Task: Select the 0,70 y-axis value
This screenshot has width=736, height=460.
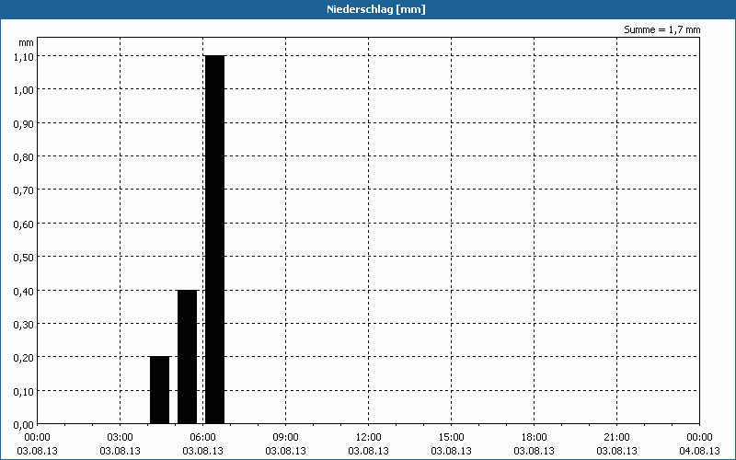Action: tap(24, 190)
